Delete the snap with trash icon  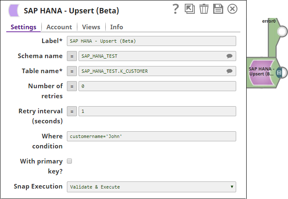204,9
